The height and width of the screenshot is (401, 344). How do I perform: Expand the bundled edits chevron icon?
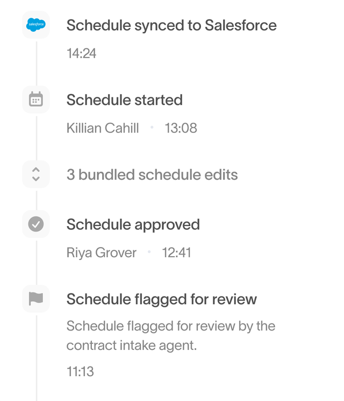36,174
